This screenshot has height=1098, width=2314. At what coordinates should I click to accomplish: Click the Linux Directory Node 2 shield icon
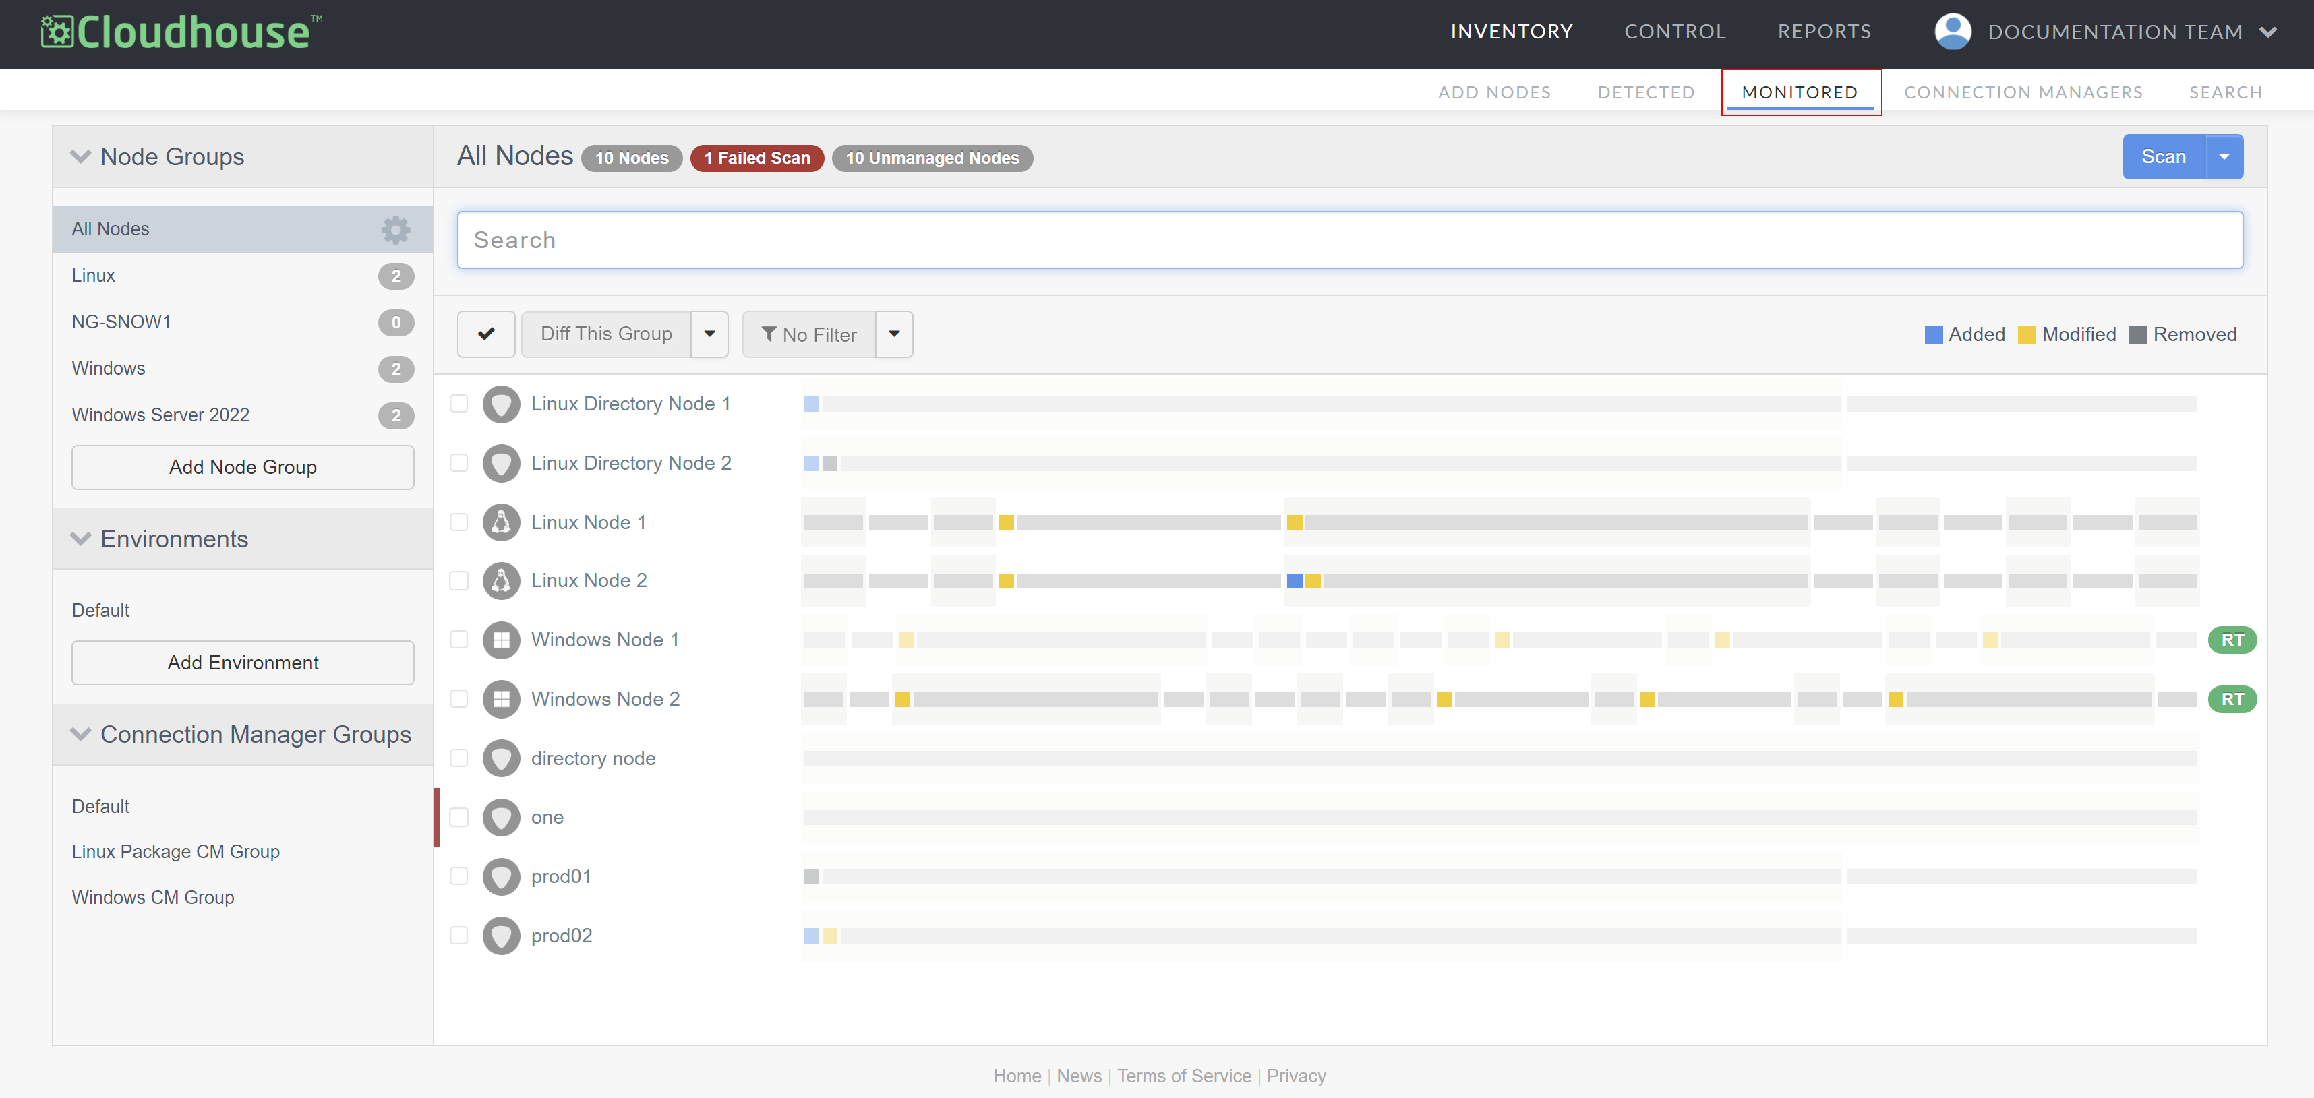coord(501,463)
